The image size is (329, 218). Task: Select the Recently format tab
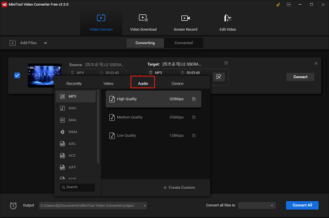click(x=74, y=84)
